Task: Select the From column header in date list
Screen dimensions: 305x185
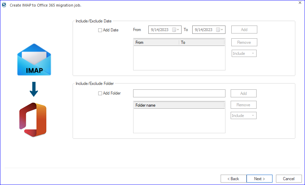Action: 156,42
